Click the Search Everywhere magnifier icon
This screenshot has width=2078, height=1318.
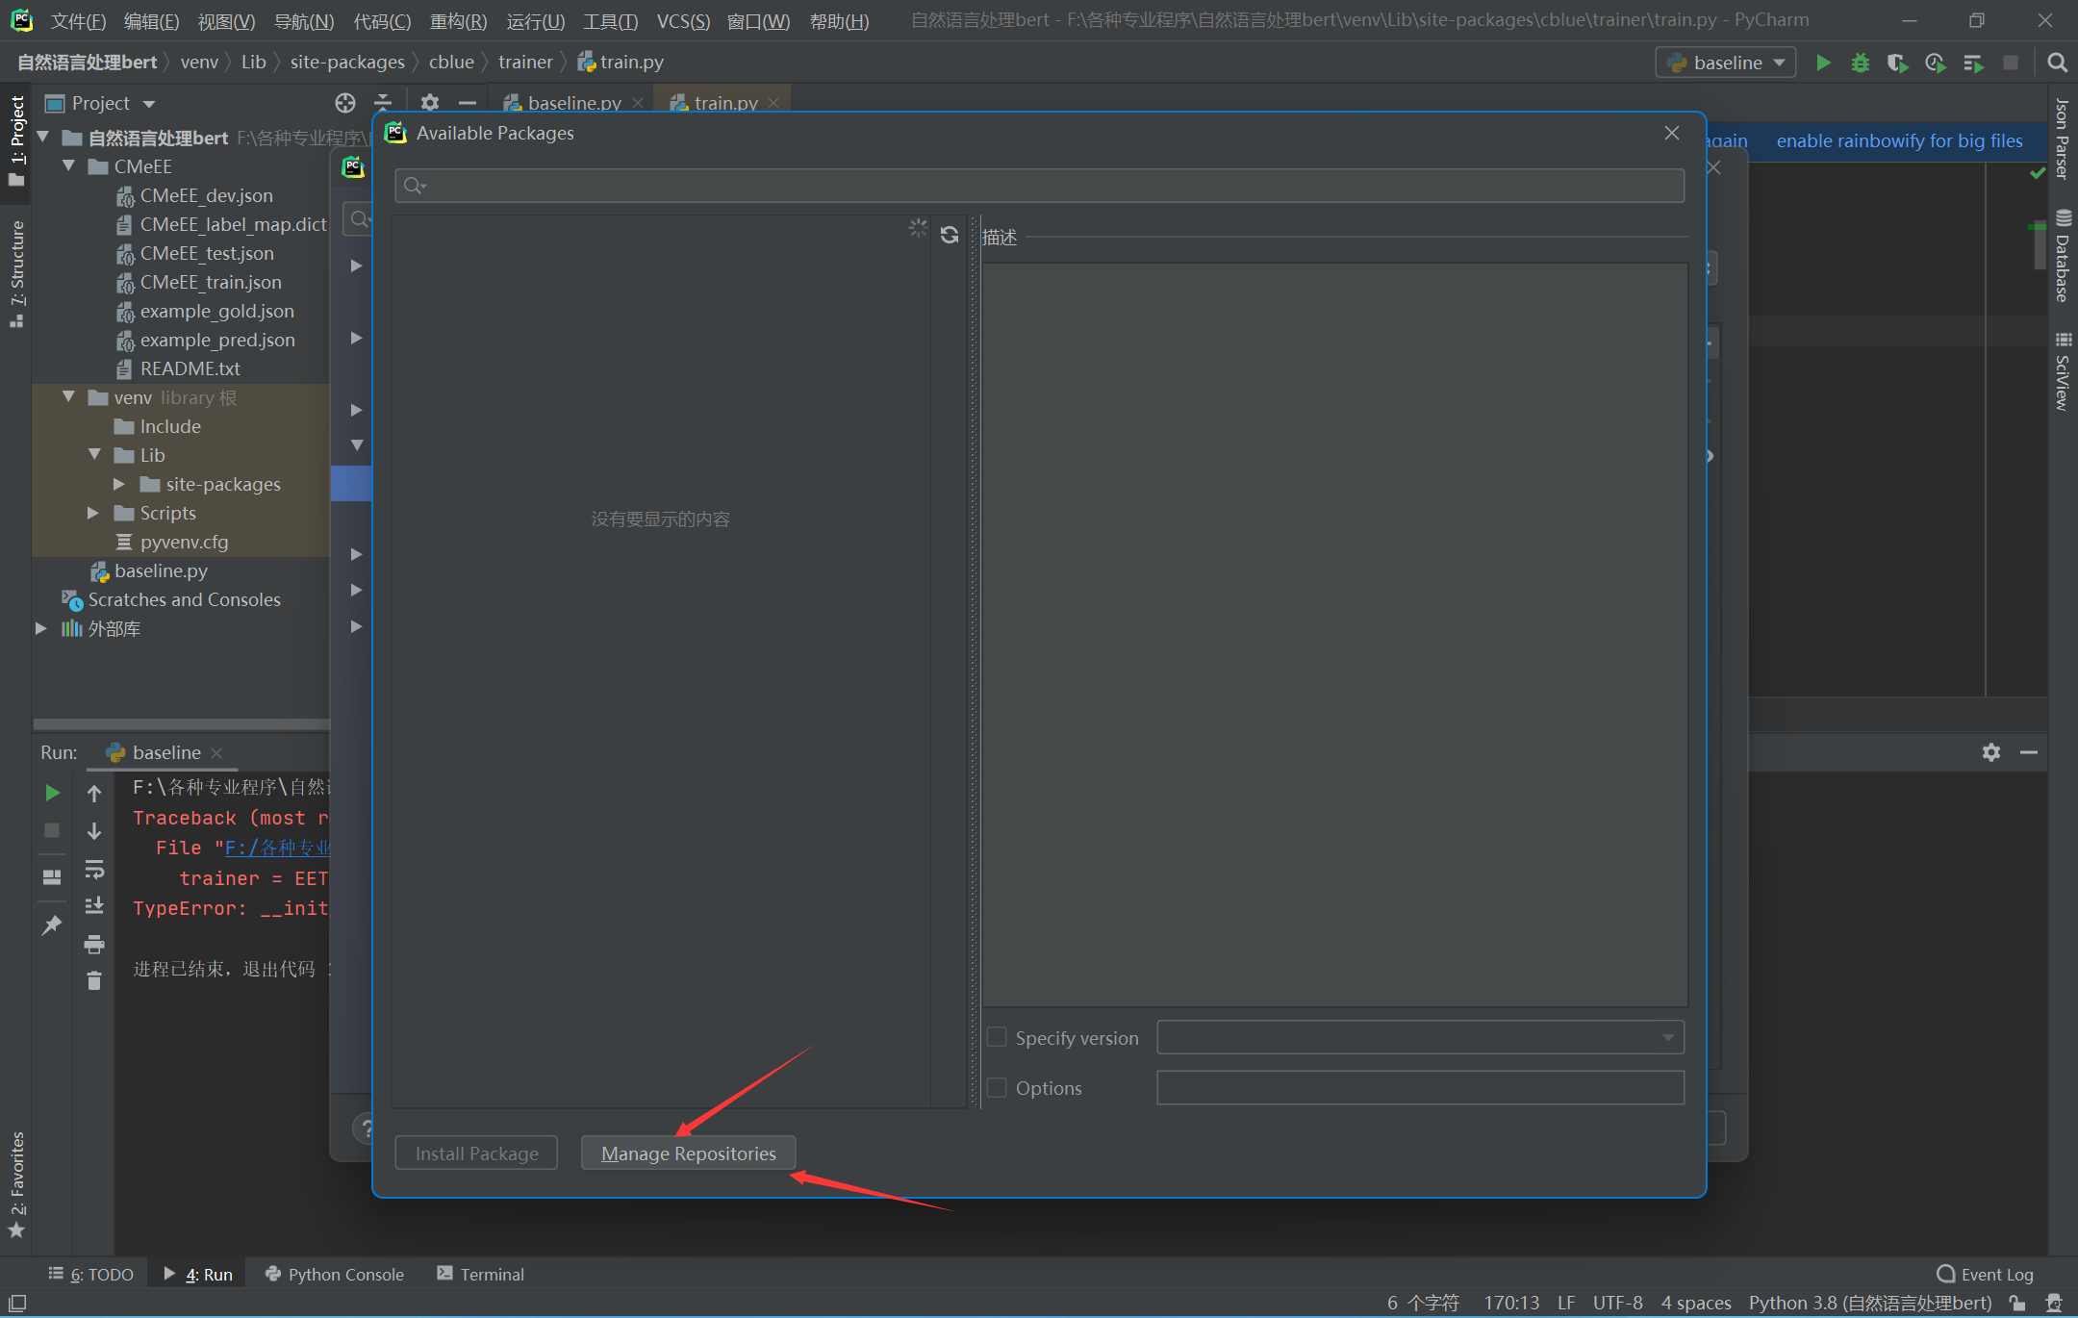pos(2057,63)
